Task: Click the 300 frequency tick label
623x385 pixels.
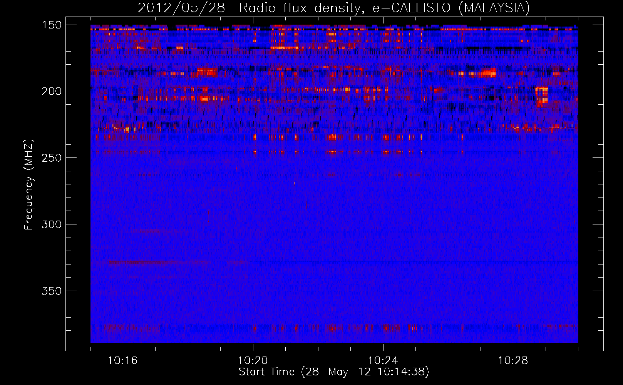Action: [52, 224]
